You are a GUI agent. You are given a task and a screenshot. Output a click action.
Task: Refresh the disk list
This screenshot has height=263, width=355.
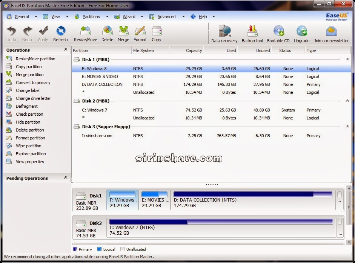[x=60, y=31]
